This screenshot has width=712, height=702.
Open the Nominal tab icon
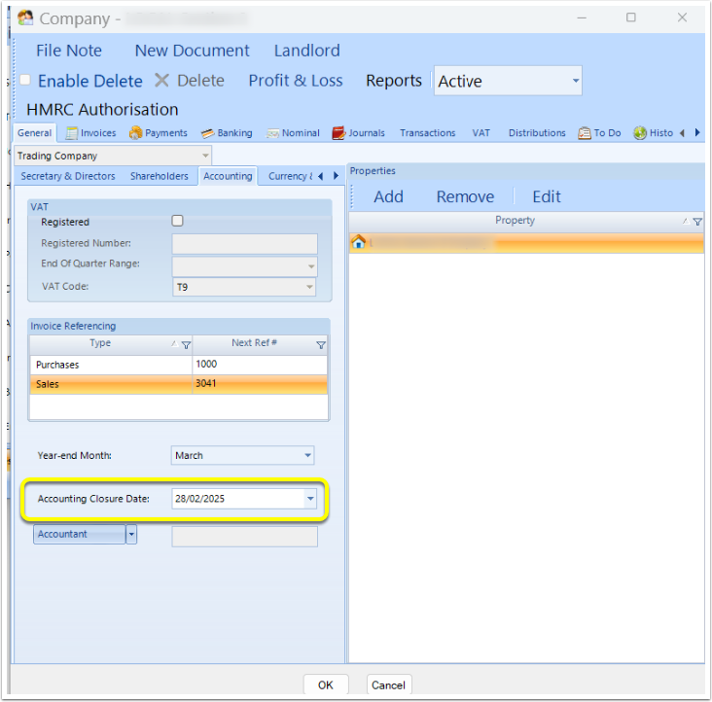(x=272, y=133)
